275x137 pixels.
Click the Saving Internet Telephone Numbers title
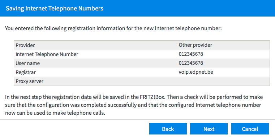[x=55, y=8]
